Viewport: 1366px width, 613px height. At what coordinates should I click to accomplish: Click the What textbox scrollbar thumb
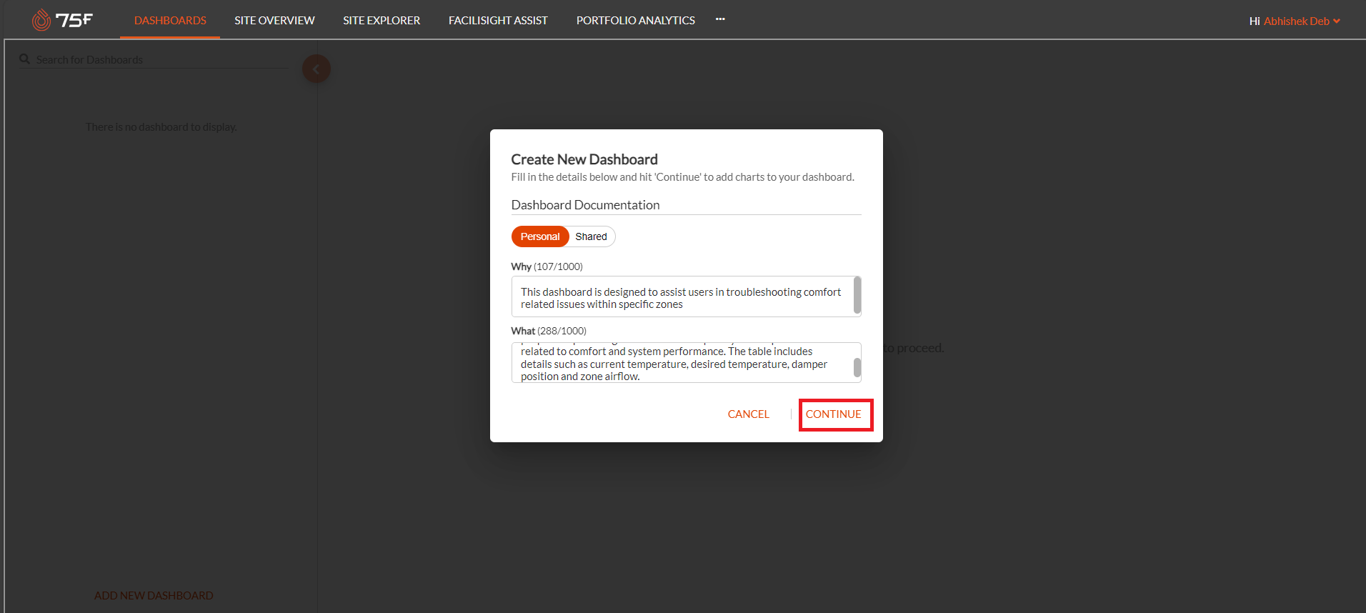[857, 368]
